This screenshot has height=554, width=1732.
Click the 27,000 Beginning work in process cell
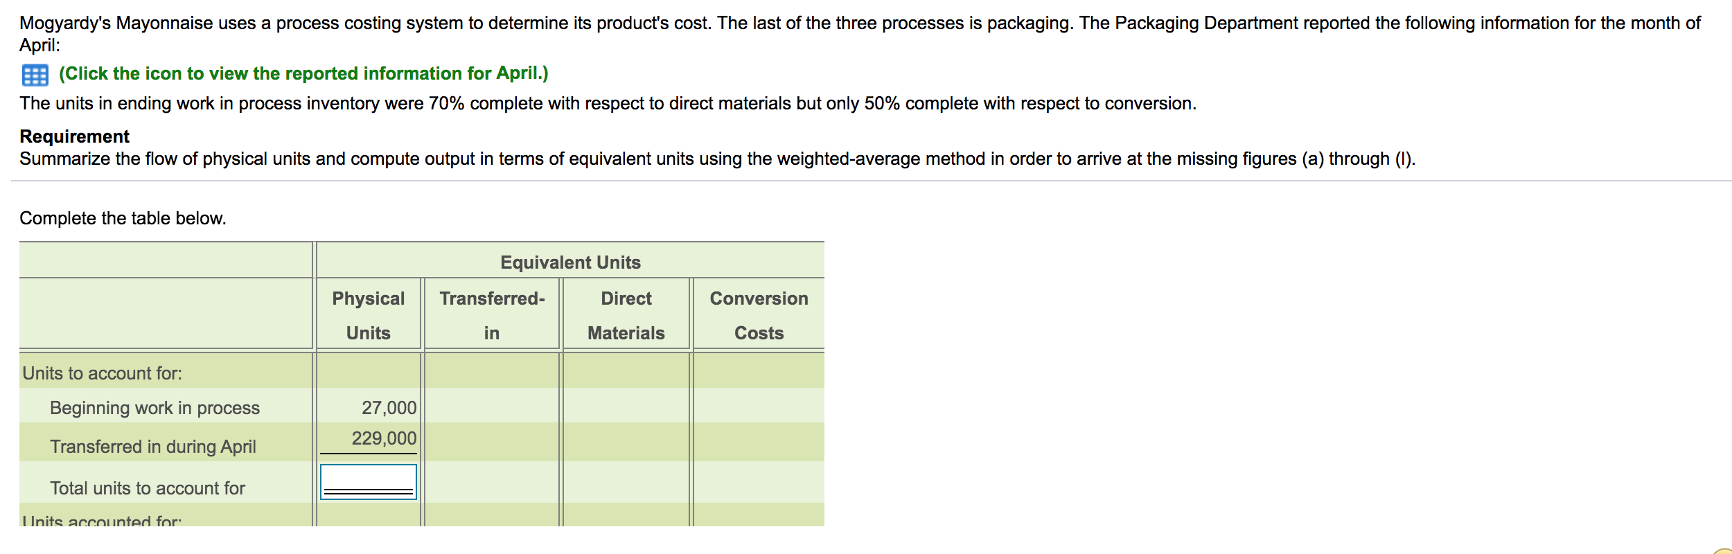(x=388, y=407)
